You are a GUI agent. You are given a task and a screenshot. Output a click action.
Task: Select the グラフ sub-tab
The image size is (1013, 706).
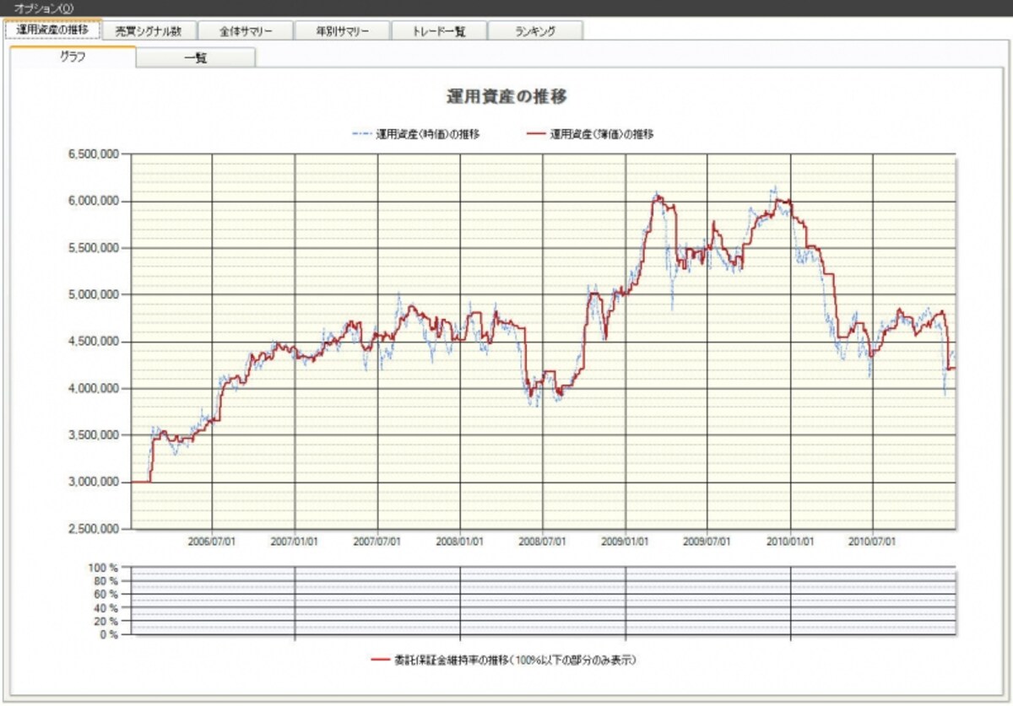[73, 57]
